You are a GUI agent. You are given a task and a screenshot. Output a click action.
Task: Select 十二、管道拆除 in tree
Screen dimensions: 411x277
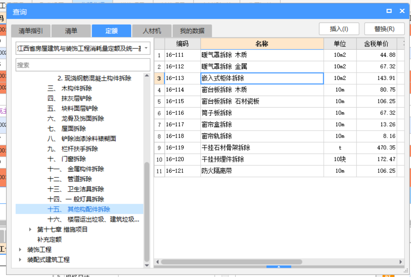[69, 179]
